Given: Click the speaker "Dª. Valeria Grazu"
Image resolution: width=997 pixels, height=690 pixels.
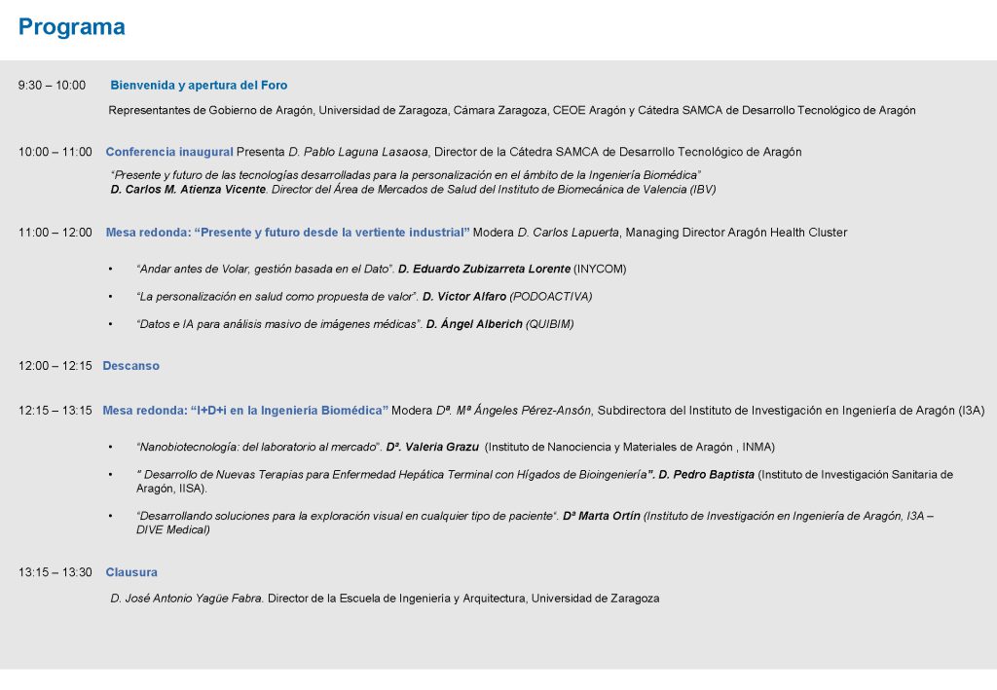Looking at the screenshot, I should (432, 448).
